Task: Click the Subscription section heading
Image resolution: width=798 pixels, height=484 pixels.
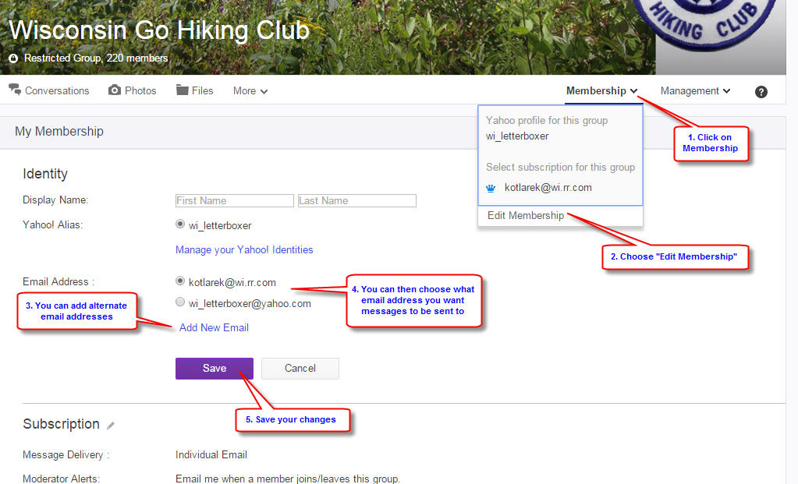Action: tap(61, 424)
